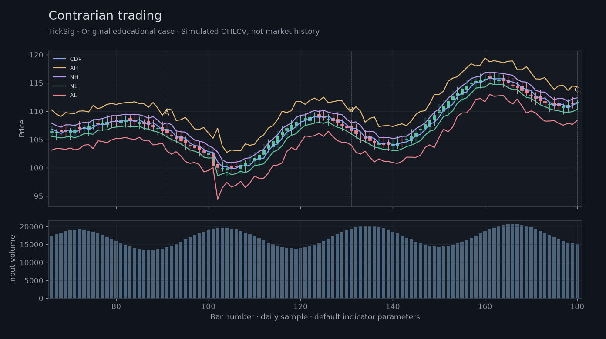The width and height of the screenshot is (606, 339).
Task: Click the 'Bar number' x-axis label
Action: pyautogui.click(x=315, y=317)
